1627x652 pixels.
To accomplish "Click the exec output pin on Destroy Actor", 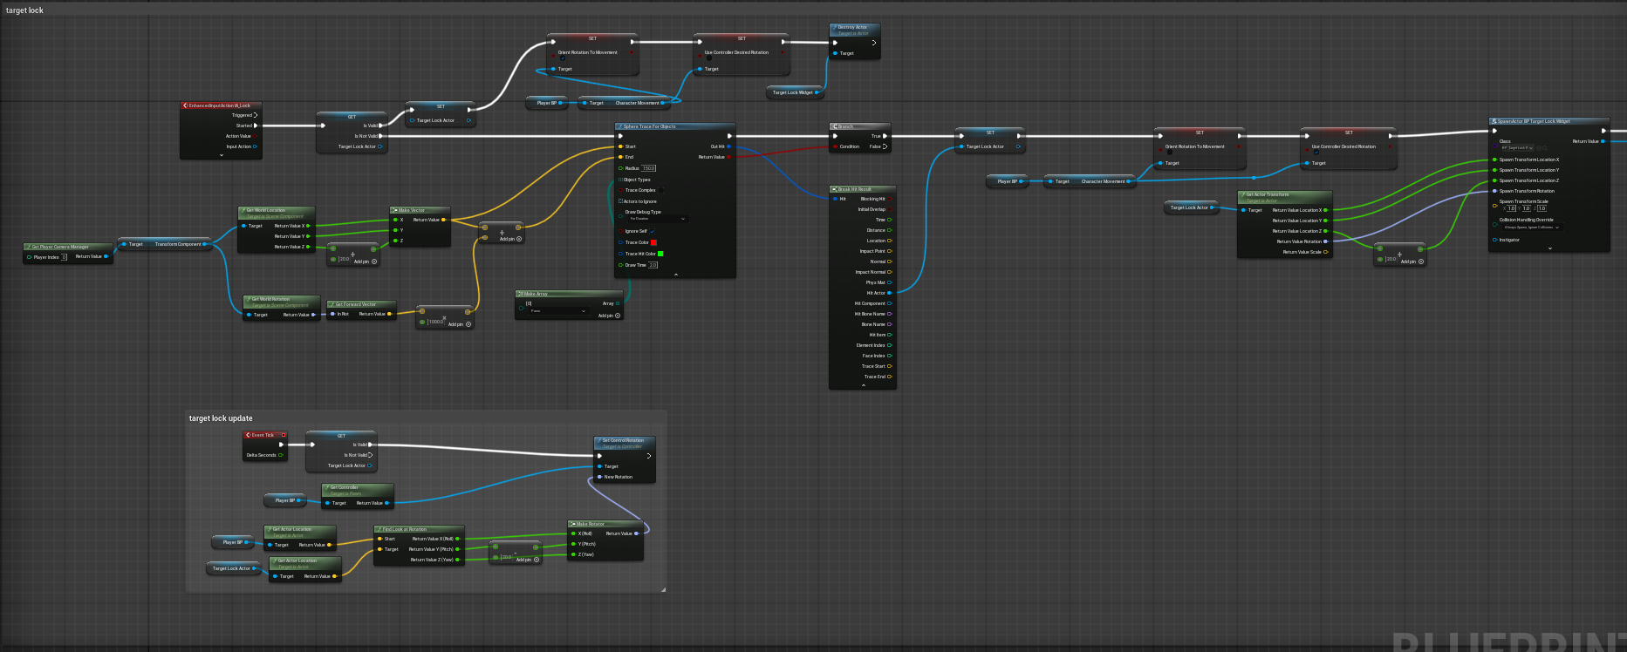I will pos(873,43).
